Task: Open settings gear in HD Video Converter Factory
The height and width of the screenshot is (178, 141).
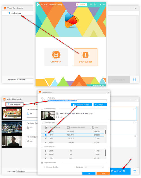Action: 91,4
